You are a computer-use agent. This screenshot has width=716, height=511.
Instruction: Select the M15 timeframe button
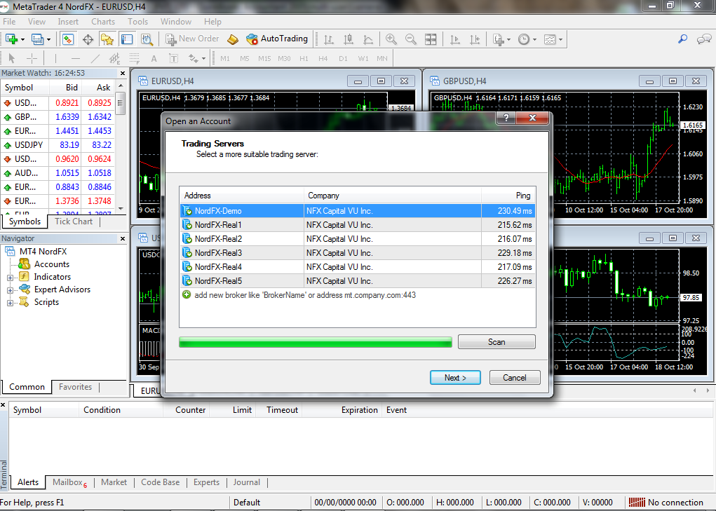(x=264, y=58)
